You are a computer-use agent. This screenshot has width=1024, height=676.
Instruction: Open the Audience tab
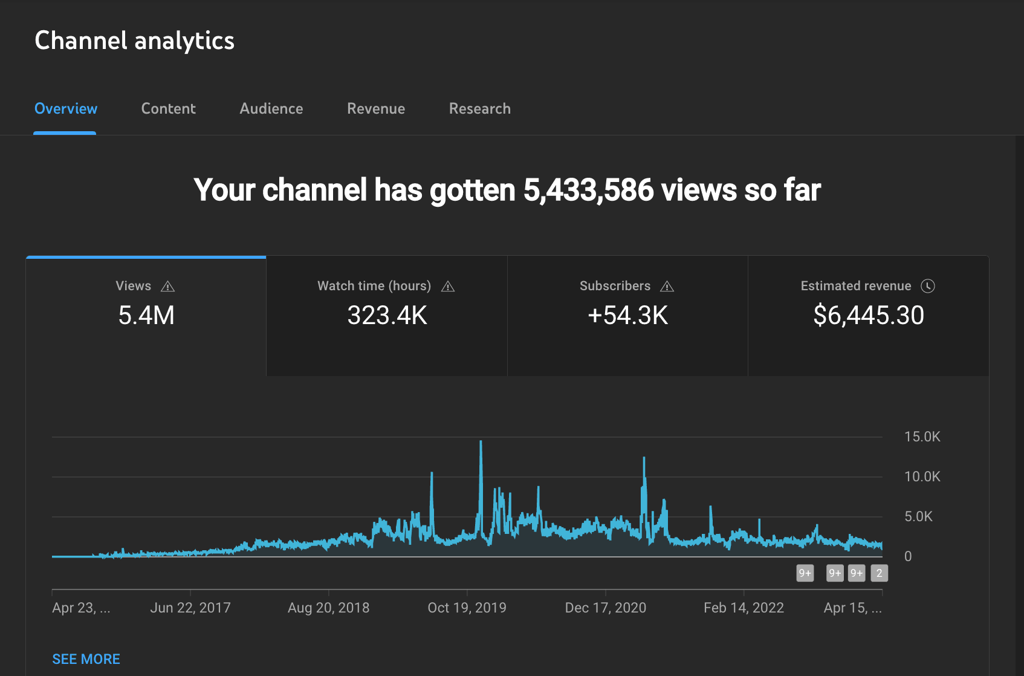point(271,109)
